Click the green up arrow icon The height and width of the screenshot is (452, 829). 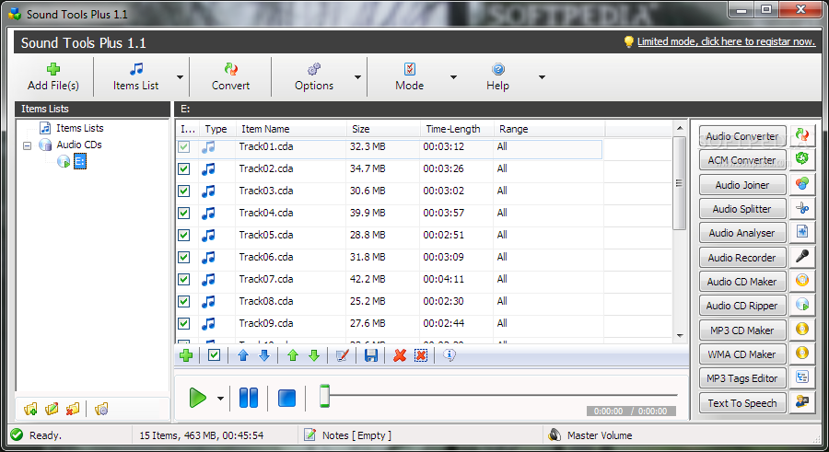pos(293,355)
